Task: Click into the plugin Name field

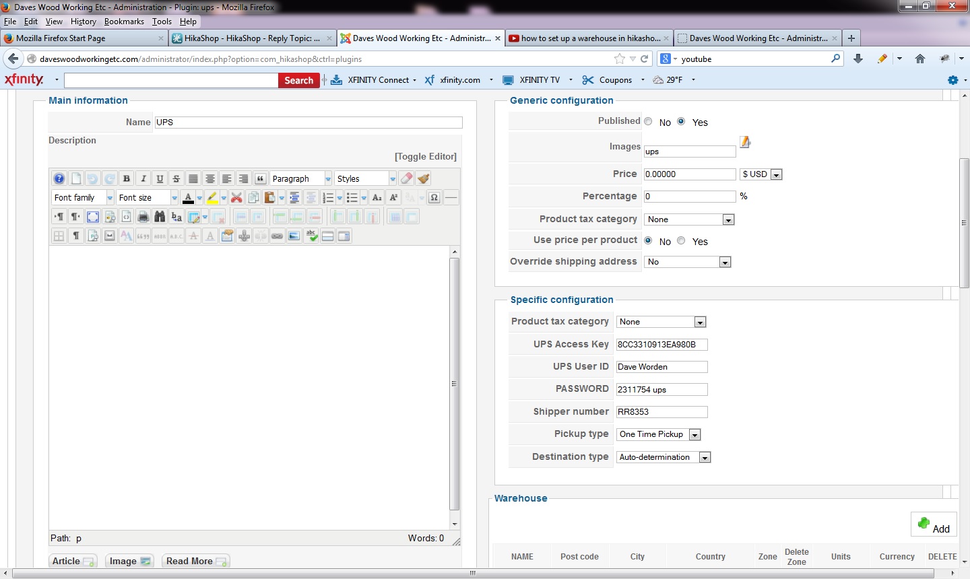Action: tap(309, 123)
